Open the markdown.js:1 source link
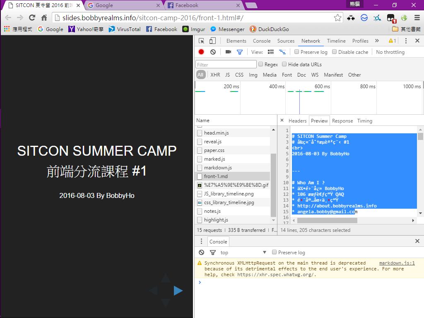Image resolution: width=424 pixels, height=318 pixels. pyautogui.click(x=397, y=263)
